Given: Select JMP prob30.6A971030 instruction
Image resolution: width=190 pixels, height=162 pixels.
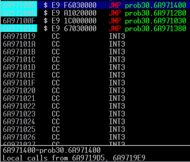Looking at the screenshot, I should tap(147, 21).
